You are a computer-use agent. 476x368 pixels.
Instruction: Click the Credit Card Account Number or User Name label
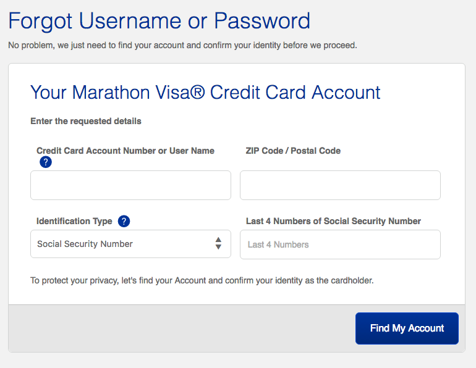[x=125, y=151]
